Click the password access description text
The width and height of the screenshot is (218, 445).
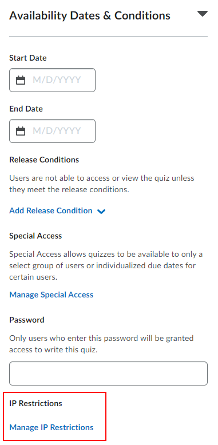point(101,344)
